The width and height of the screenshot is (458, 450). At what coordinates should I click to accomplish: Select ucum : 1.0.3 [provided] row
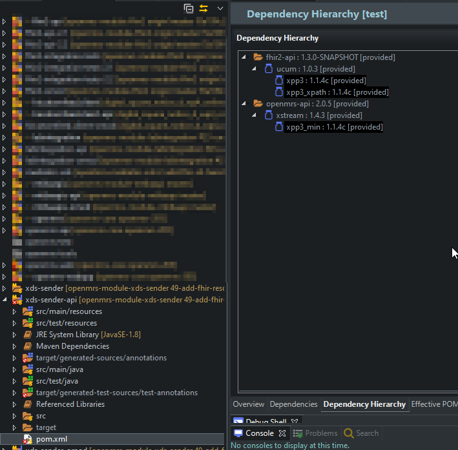coord(316,69)
